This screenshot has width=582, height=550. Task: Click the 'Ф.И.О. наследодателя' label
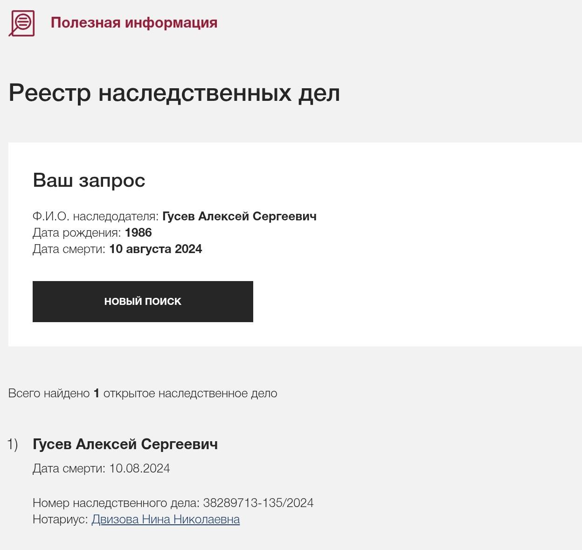tap(95, 217)
